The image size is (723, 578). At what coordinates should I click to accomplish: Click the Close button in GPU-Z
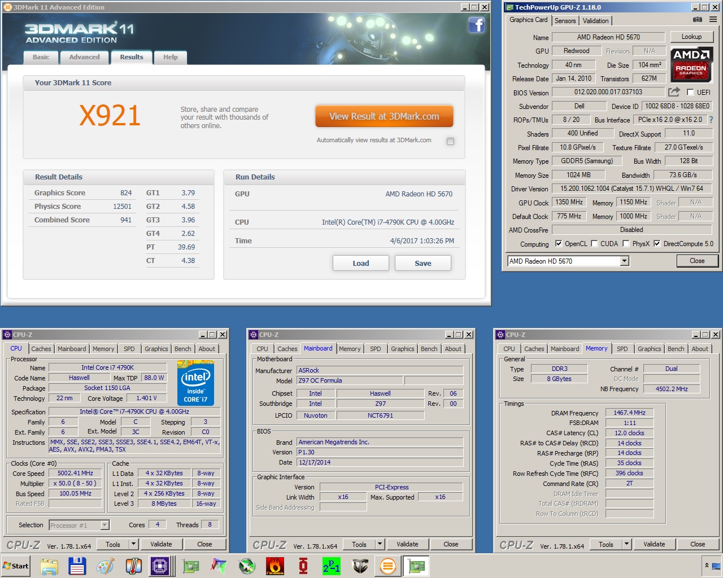(x=697, y=261)
